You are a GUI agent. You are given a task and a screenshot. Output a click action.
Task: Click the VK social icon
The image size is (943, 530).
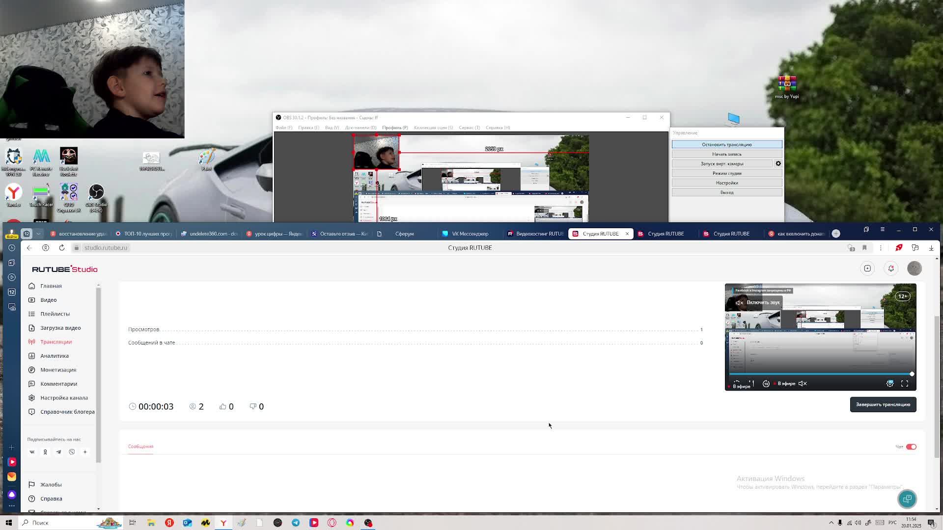click(32, 452)
